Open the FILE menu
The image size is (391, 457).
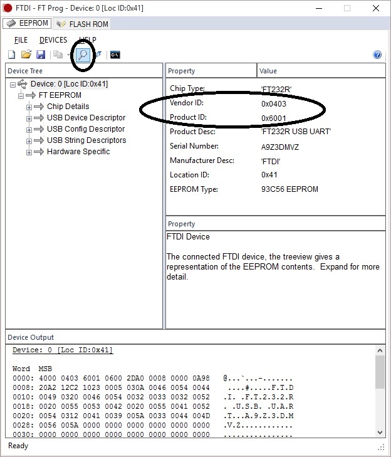[x=21, y=40]
